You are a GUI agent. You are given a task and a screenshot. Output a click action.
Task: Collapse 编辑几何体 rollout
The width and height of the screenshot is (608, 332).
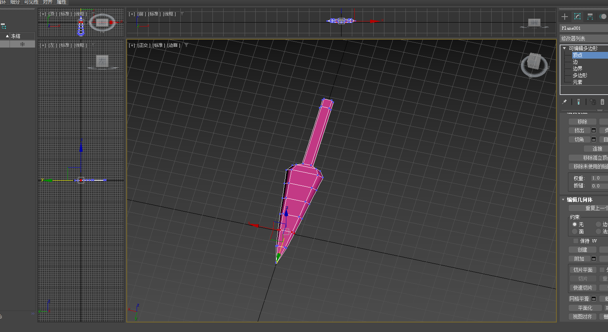point(563,200)
